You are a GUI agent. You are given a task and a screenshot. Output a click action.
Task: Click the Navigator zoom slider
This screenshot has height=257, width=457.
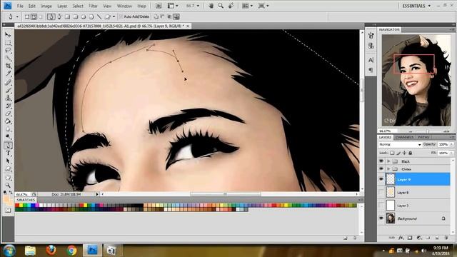click(428, 131)
